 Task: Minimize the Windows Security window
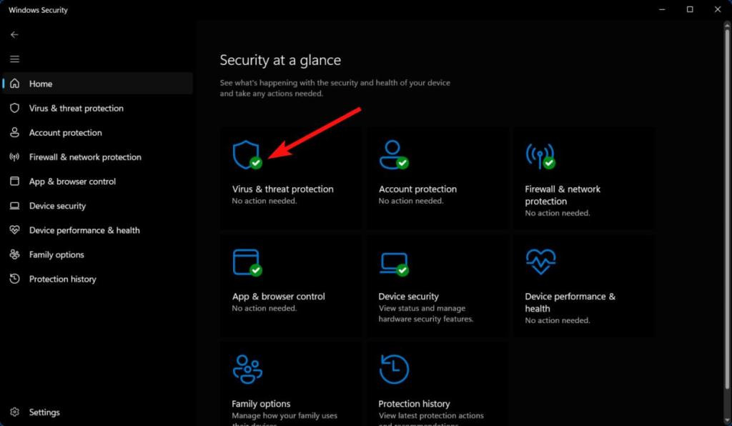tap(662, 9)
